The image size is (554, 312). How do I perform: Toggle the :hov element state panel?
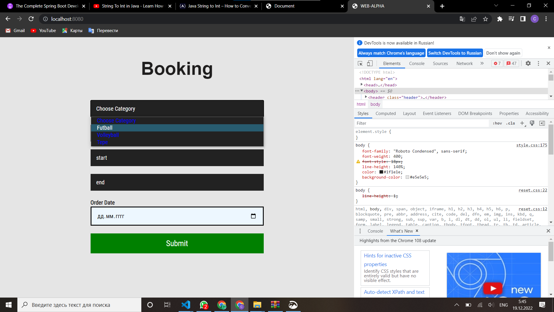pyautogui.click(x=497, y=123)
